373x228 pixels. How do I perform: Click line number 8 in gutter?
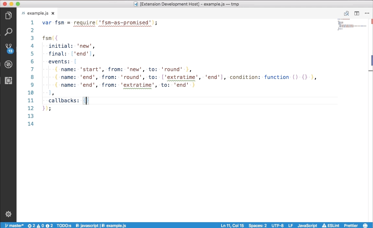tap(32, 77)
